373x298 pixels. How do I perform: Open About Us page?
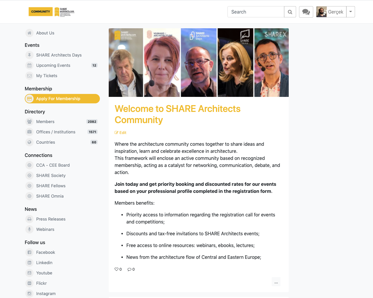pos(45,33)
